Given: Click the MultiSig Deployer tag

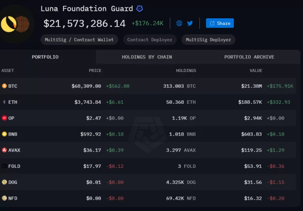Looking at the screenshot, I should tap(208, 40).
